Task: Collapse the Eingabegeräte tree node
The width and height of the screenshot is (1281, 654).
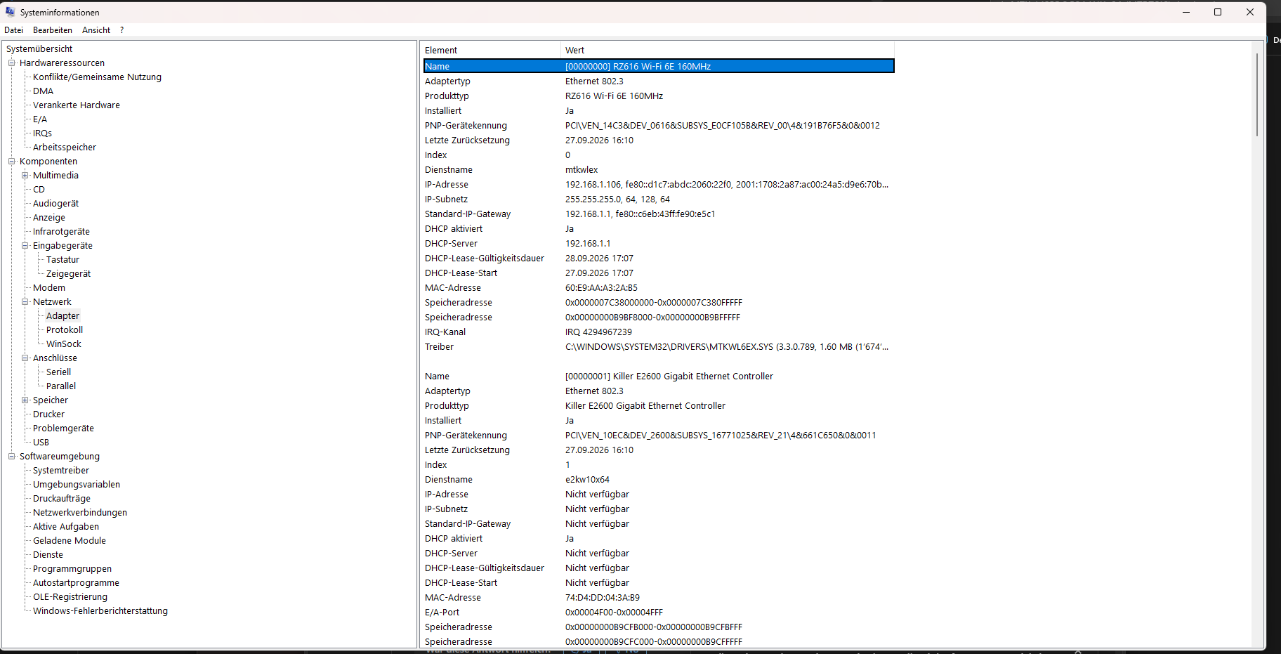Action: [25, 246]
